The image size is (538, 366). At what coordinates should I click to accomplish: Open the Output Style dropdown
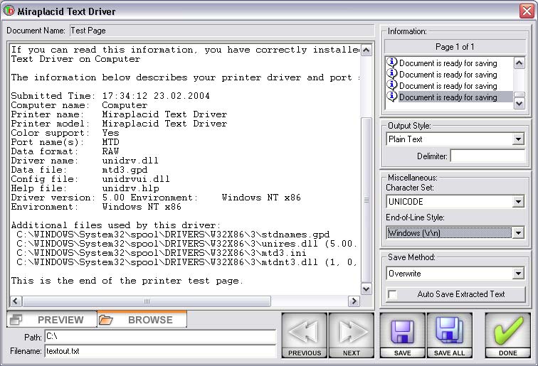(518, 139)
